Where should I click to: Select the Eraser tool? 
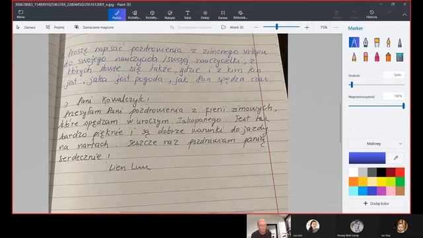point(365,57)
